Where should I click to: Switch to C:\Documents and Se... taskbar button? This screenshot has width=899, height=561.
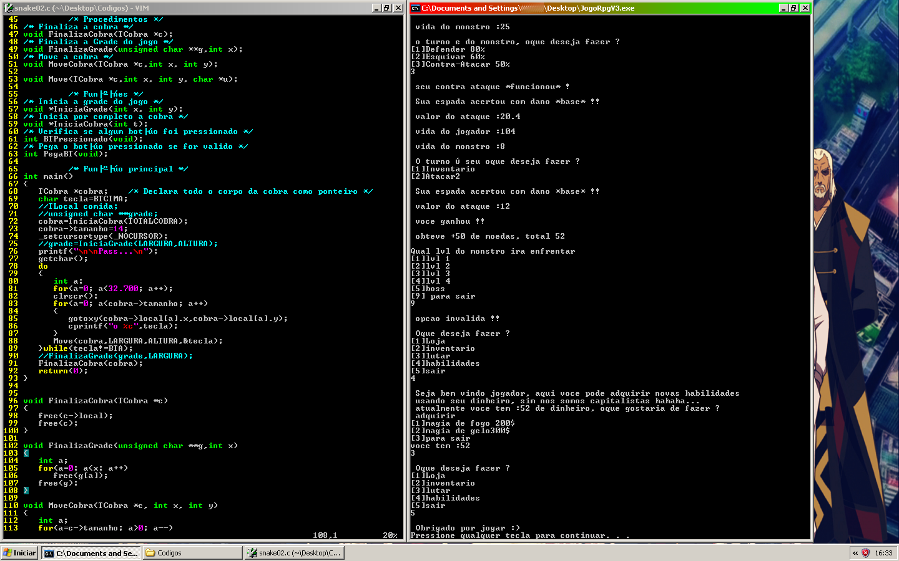click(91, 553)
